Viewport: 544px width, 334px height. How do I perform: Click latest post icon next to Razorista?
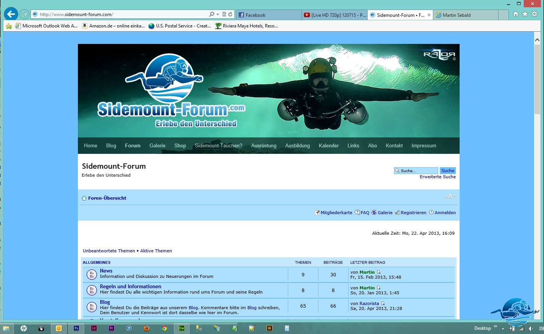click(383, 303)
